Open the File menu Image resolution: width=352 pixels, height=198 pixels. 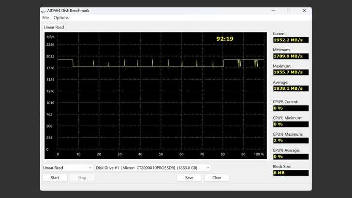coord(45,18)
